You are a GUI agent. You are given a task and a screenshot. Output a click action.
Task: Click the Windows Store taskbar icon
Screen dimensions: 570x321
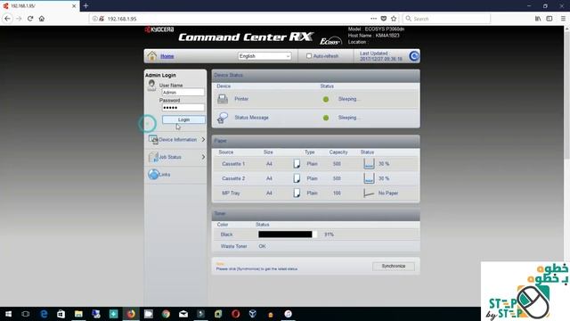point(61,314)
